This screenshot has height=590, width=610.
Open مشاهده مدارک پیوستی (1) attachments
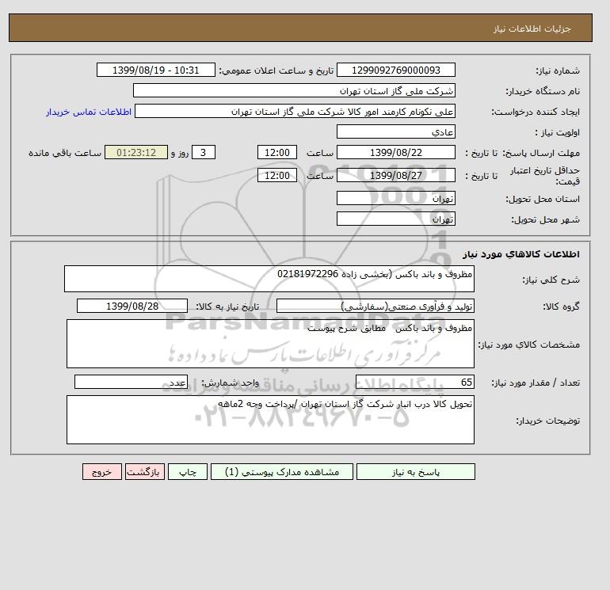[x=282, y=472]
